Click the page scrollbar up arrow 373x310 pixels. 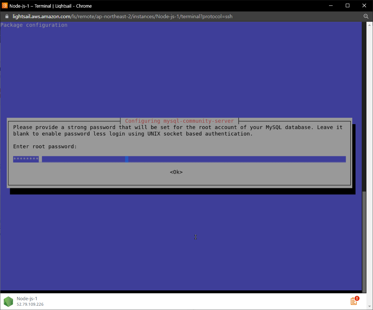click(x=369, y=25)
